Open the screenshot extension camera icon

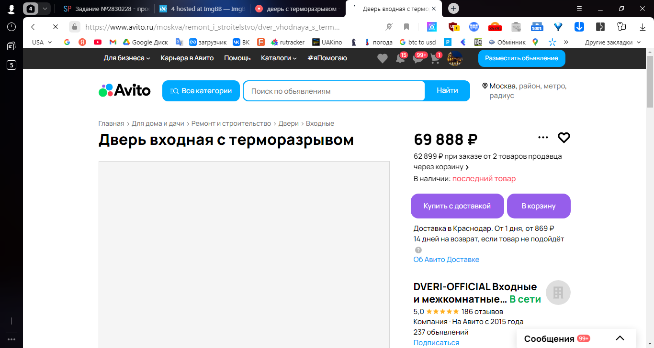click(432, 27)
